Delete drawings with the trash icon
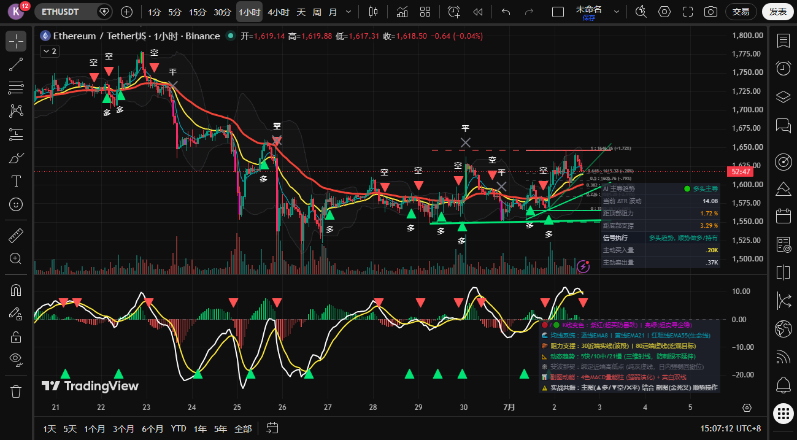Screen dimensions: 797x440 click(x=16, y=391)
